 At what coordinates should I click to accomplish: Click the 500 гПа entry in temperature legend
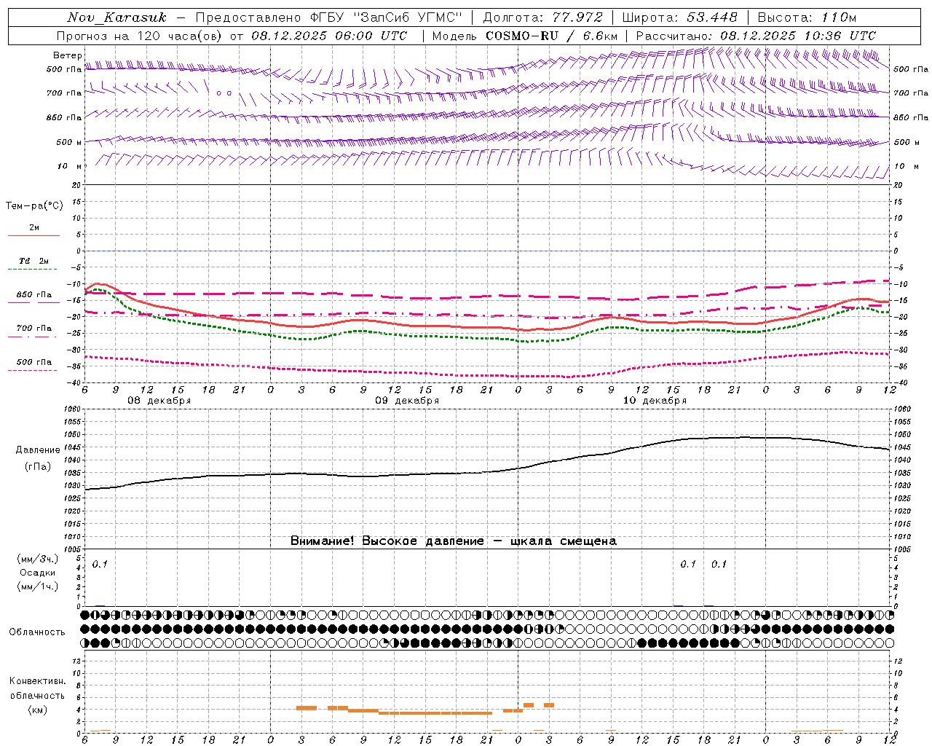[x=34, y=362]
